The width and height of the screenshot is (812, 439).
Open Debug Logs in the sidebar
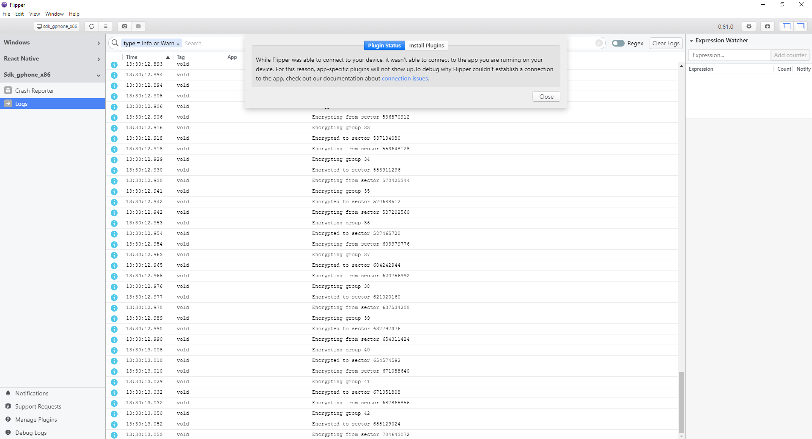[x=30, y=433]
